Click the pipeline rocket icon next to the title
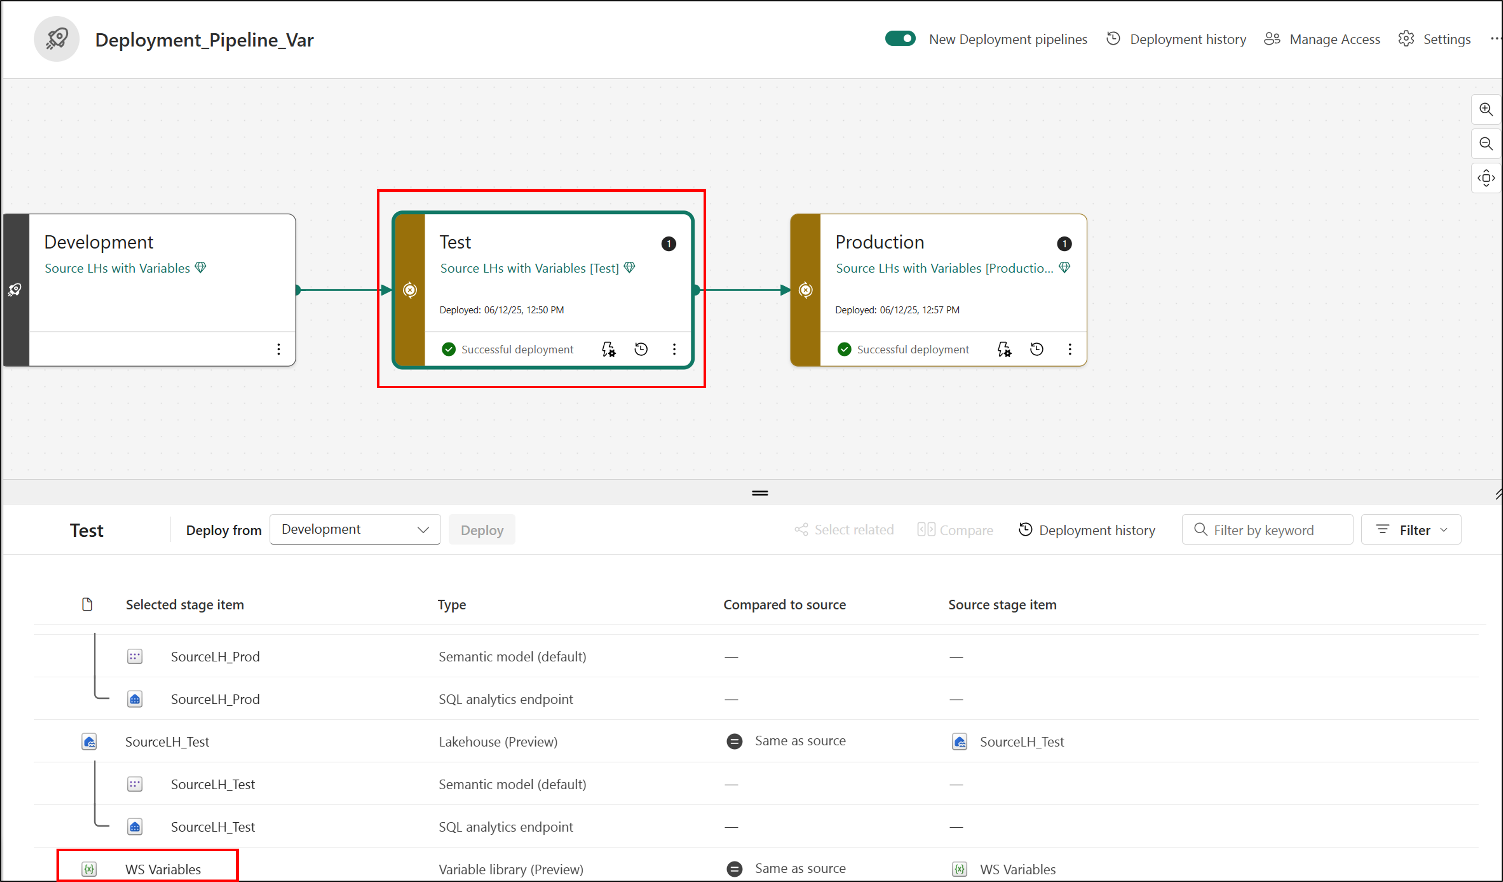This screenshot has width=1503, height=882. (x=56, y=39)
